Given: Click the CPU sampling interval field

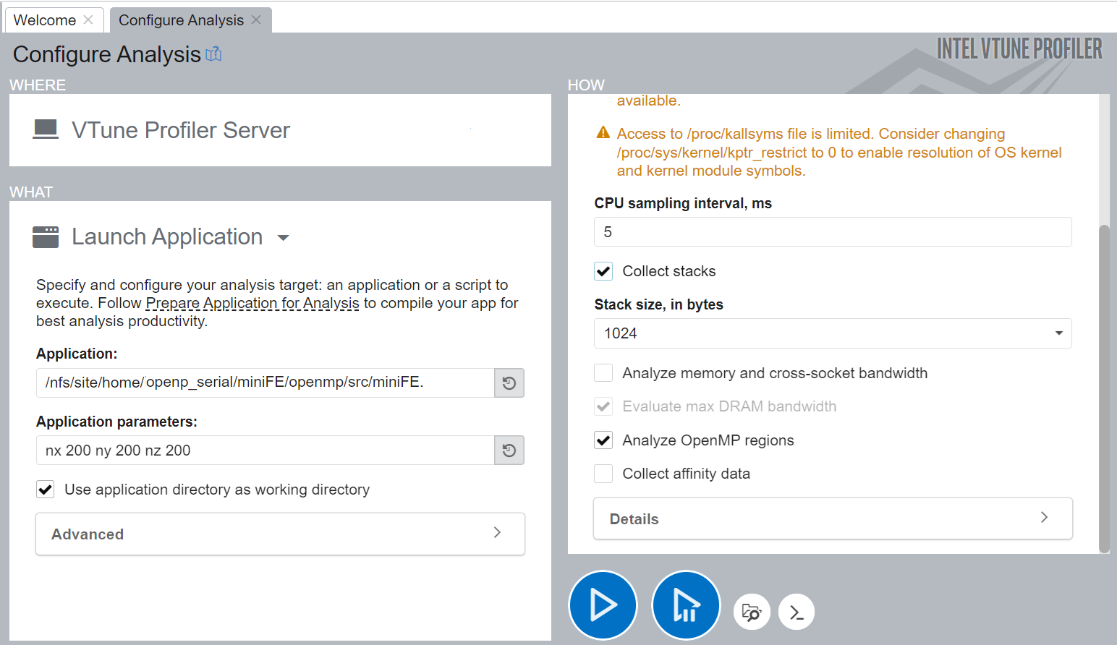Looking at the screenshot, I should (x=832, y=232).
